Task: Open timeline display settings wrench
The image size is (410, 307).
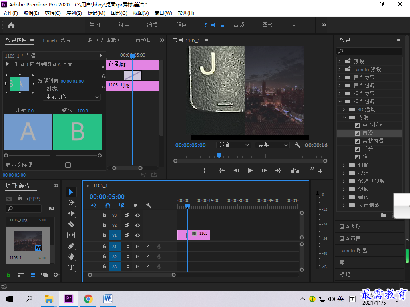Action: click(149, 206)
